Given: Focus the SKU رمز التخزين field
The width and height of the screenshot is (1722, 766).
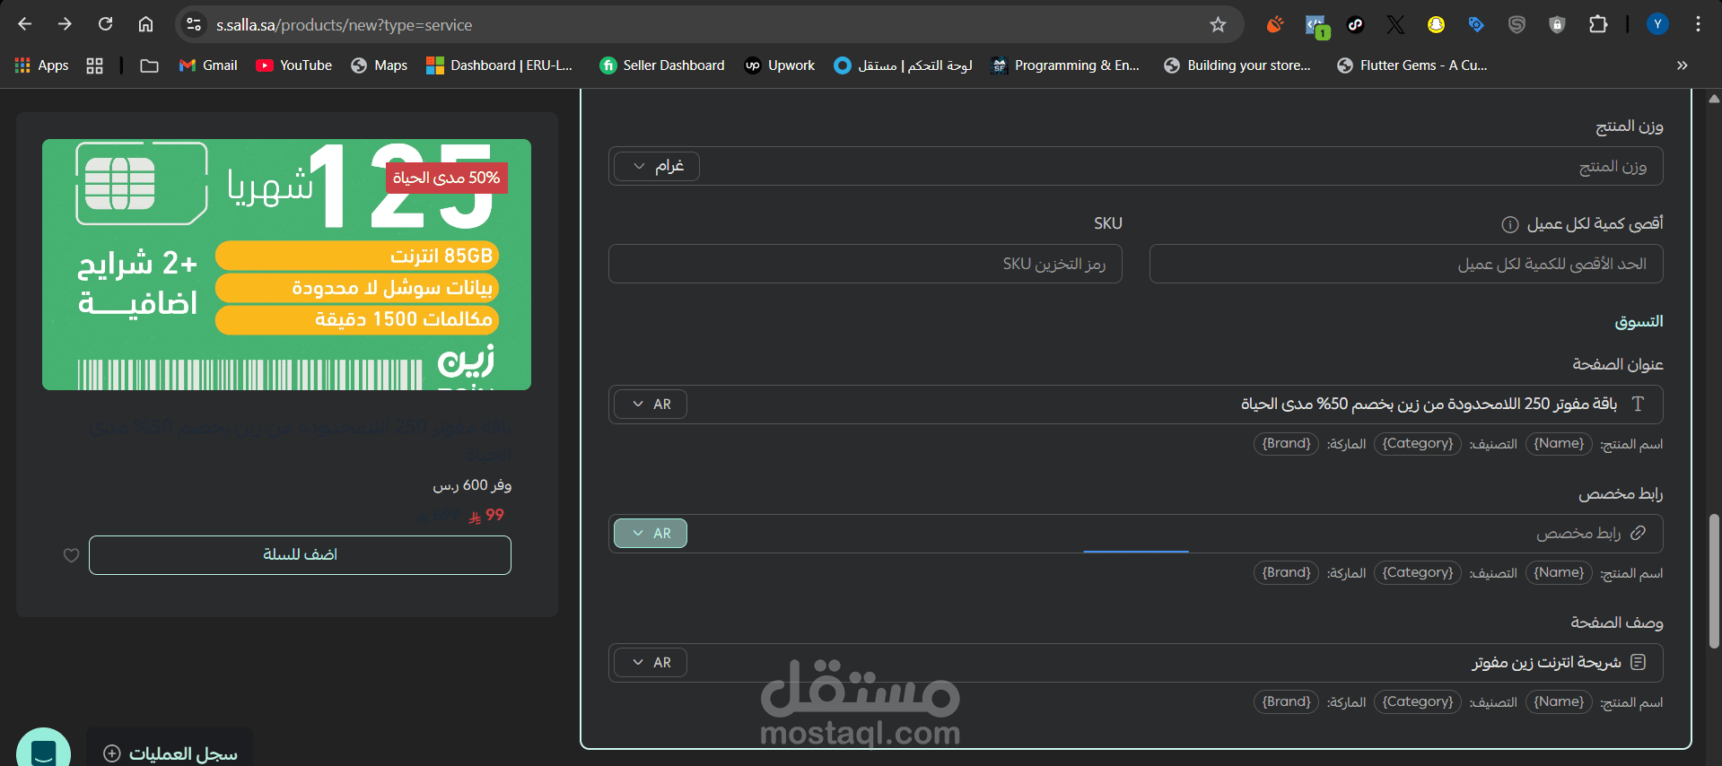Looking at the screenshot, I should click(x=865, y=264).
